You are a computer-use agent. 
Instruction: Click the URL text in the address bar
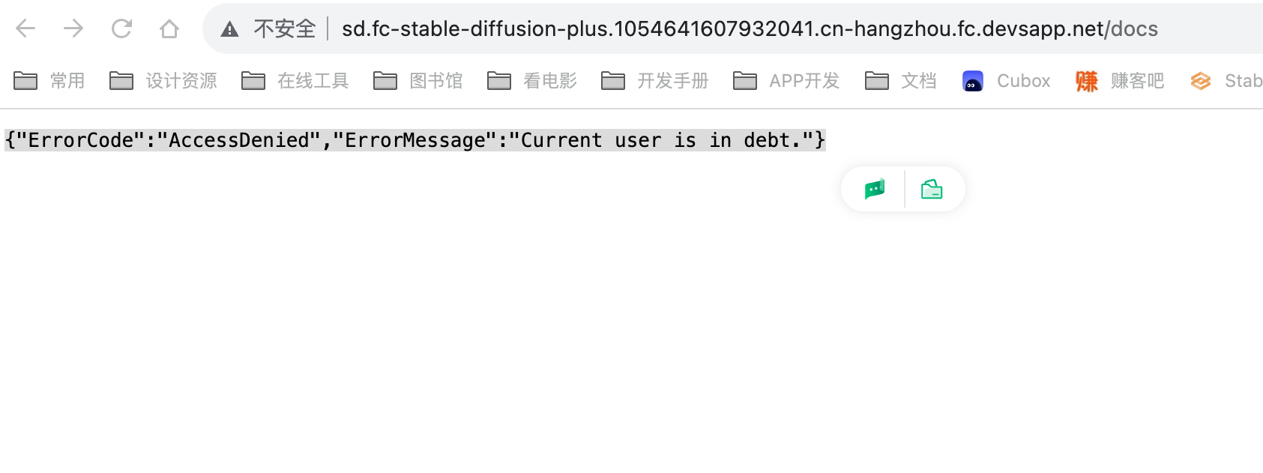click(750, 28)
